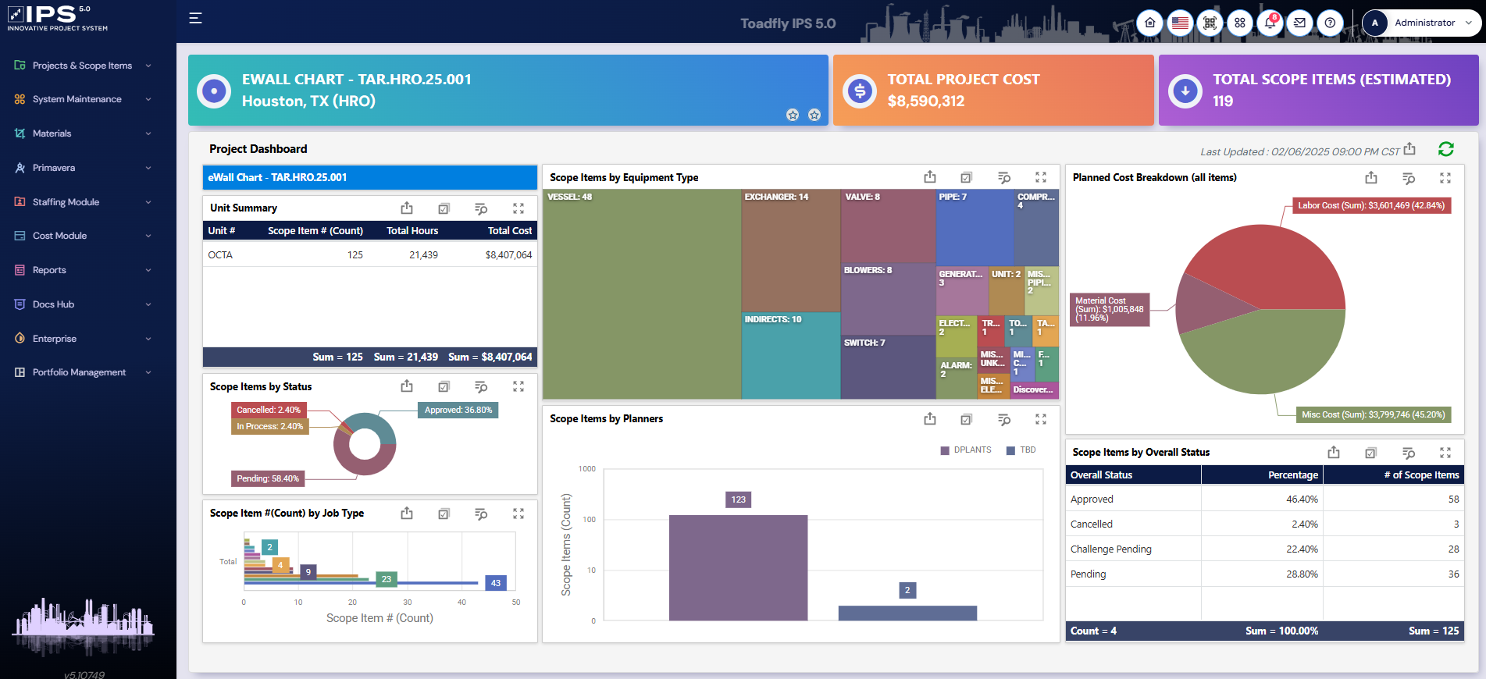Maximize the Planned Cost Breakdown chart
The width and height of the screenshot is (1486, 679).
[1445, 178]
